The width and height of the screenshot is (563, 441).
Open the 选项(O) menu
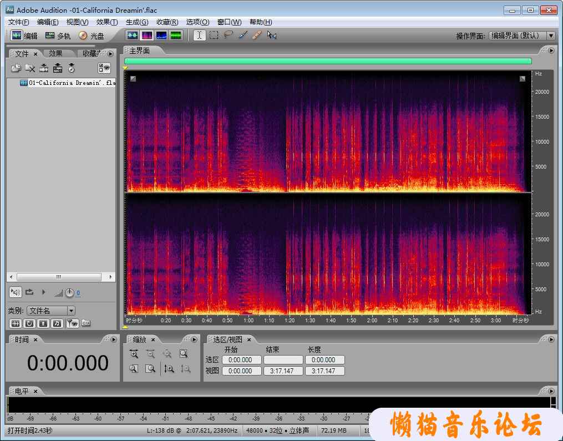point(197,22)
